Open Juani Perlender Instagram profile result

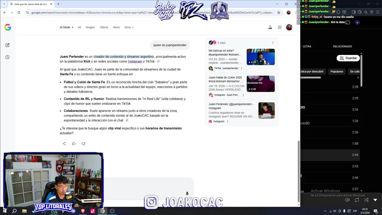[x=231, y=106]
